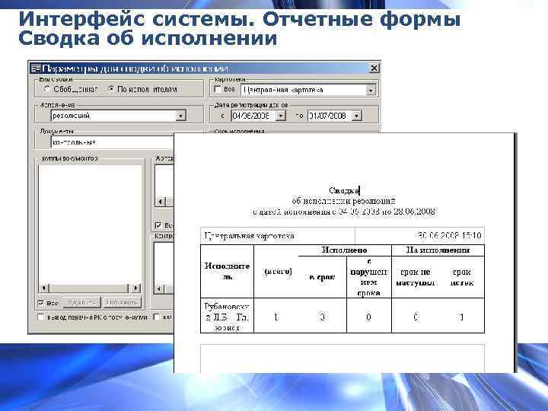The width and height of the screenshot is (548, 411).
Task: Select the "Обобщенная" summary type radio button
Action: (47, 89)
